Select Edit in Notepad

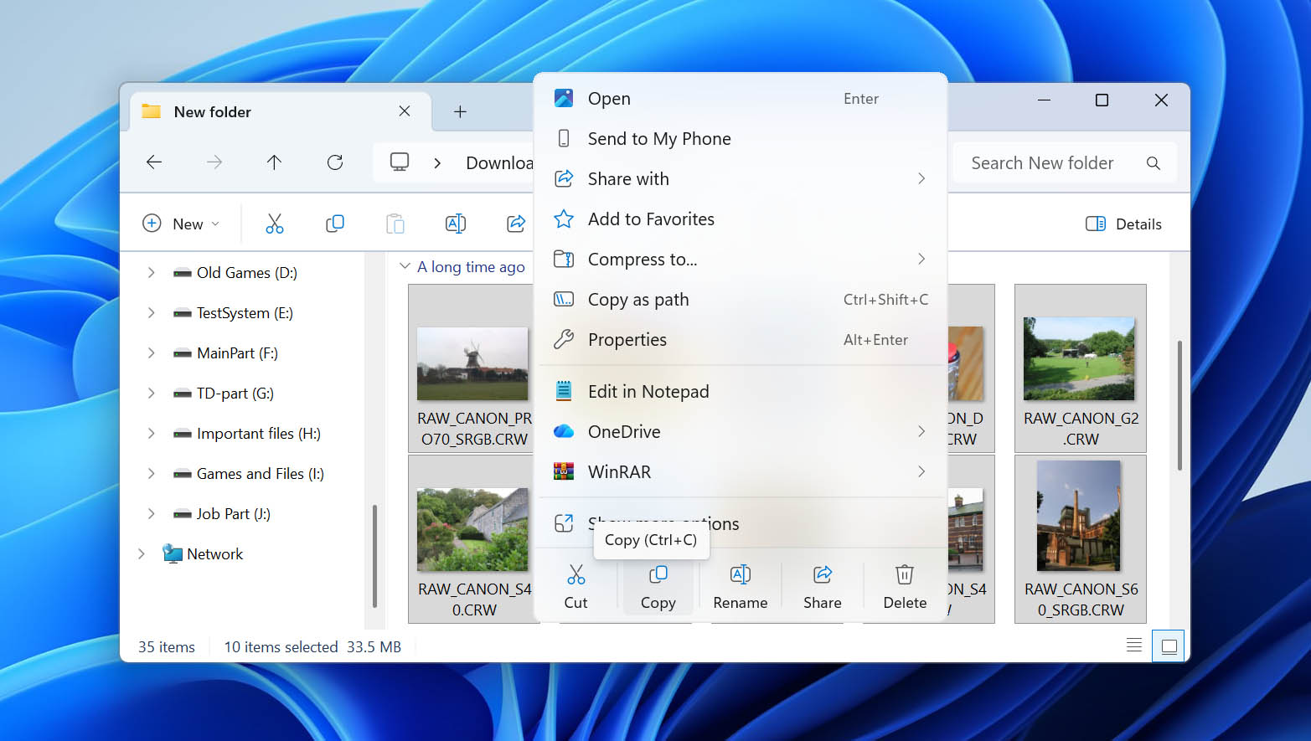tap(741, 391)
